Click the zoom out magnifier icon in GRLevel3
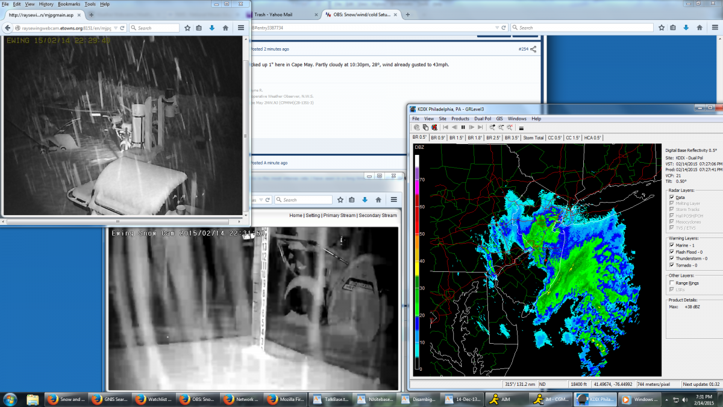723x407 pixels. click(501, 127)
